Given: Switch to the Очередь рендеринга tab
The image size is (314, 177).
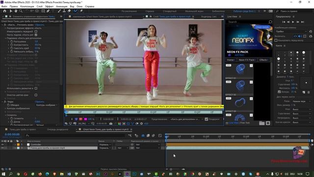Looking at the screenshot, I should pyautogui.click(x=57, y=129).
